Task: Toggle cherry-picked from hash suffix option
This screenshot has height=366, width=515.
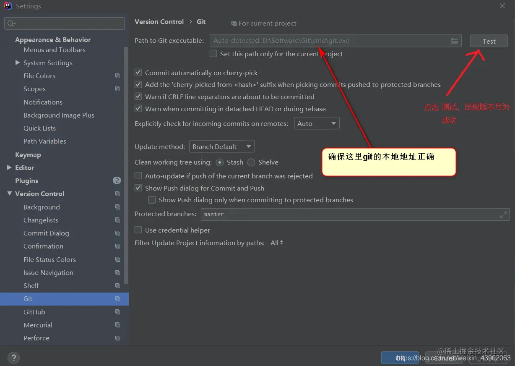Action: (138, 84)
